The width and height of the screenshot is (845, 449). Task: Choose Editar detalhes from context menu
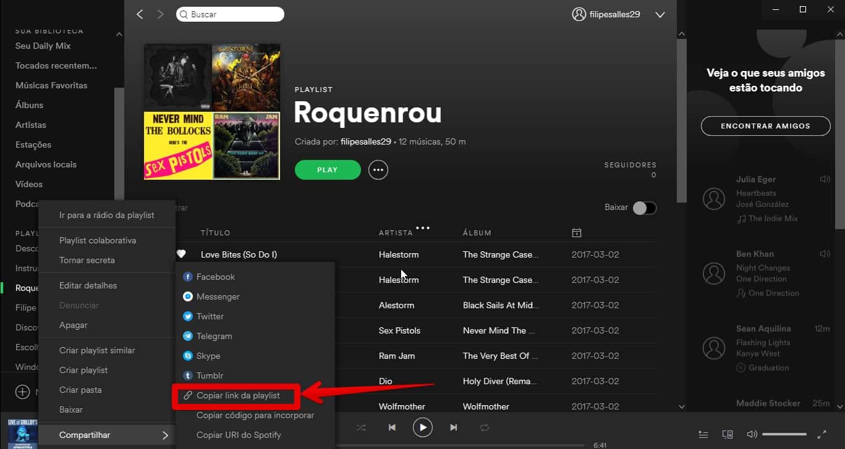(88, 285)
